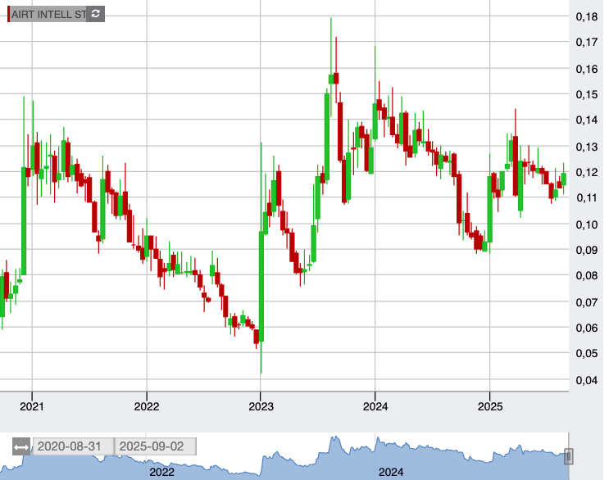Click the 0,17 price axis label
The image size is (609, 480).
tap(587, 43)
